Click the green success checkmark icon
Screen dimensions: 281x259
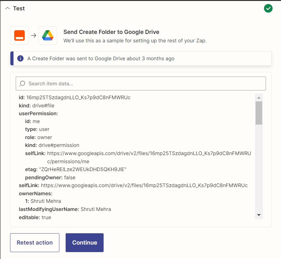pyautogui.click(x=268, y=8)
